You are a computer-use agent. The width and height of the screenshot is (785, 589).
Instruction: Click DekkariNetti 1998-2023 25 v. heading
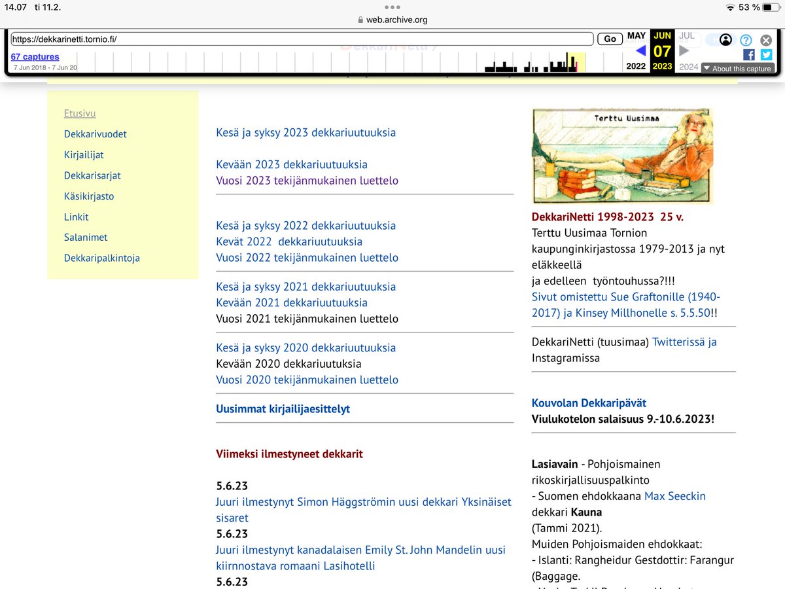click(608, 217)
